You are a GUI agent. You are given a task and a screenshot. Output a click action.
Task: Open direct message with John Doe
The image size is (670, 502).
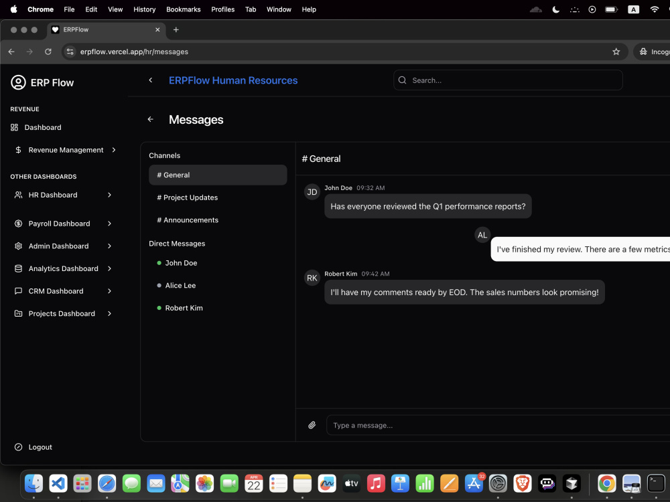(218, 263)
